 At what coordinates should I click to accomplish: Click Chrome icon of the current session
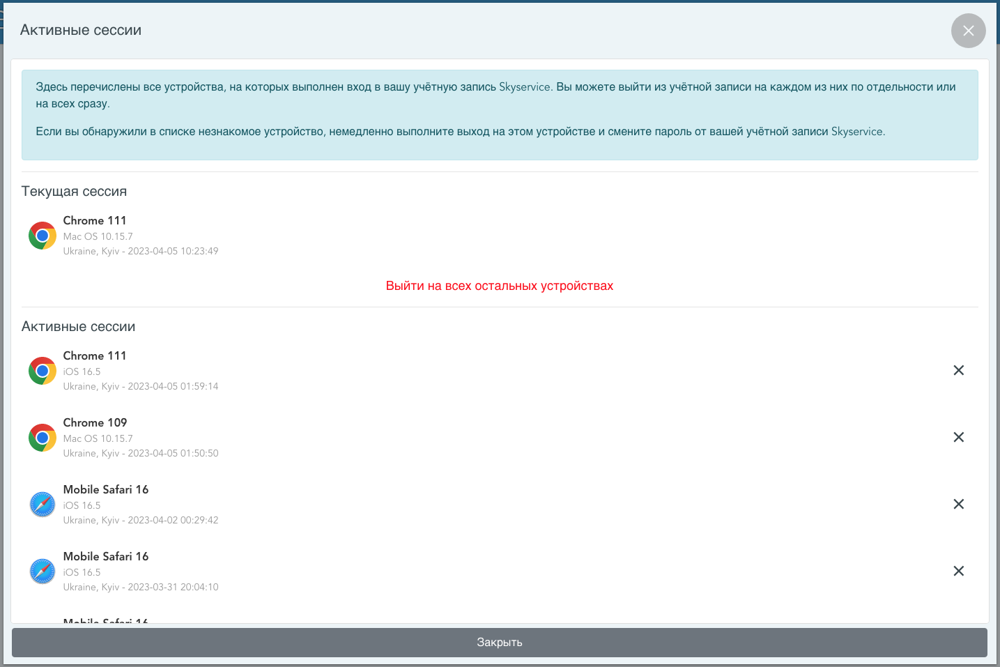(43, 236)
